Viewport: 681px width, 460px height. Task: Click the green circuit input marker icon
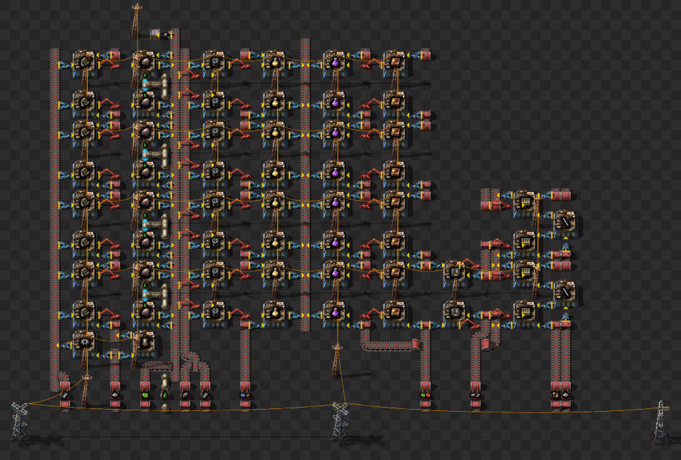click(x=145, y=395)
